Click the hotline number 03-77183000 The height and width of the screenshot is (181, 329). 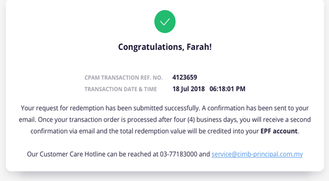179,154
